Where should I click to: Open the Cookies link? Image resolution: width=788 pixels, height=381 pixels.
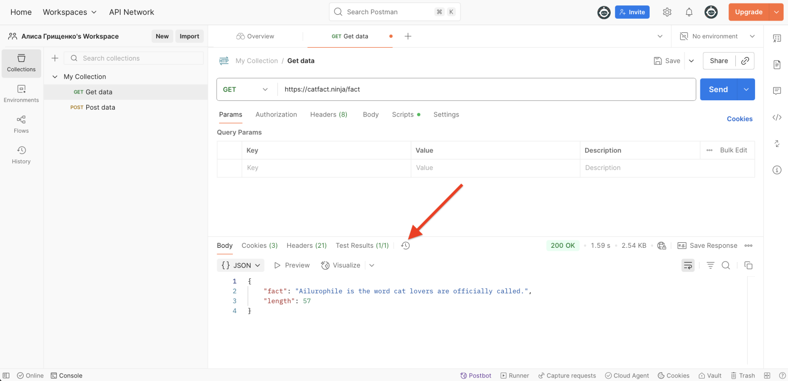(x=740, y=119)
